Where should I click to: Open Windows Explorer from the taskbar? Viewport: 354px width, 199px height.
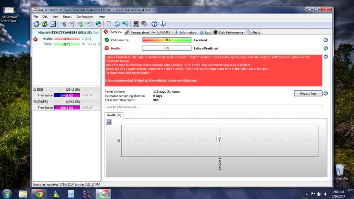pos(23,194)
